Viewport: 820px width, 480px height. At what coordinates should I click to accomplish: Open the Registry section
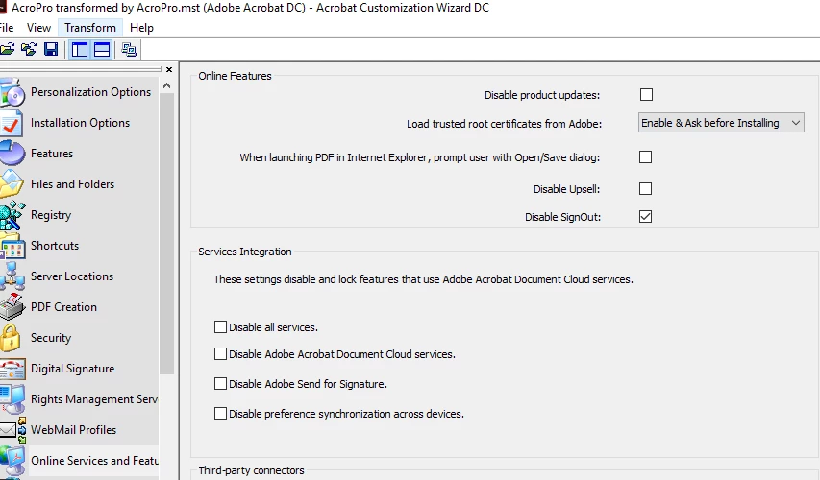(51, 215)
